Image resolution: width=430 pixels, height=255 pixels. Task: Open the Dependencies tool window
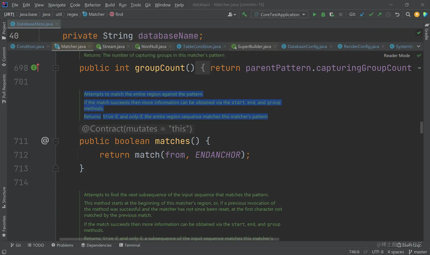[96, 245]
